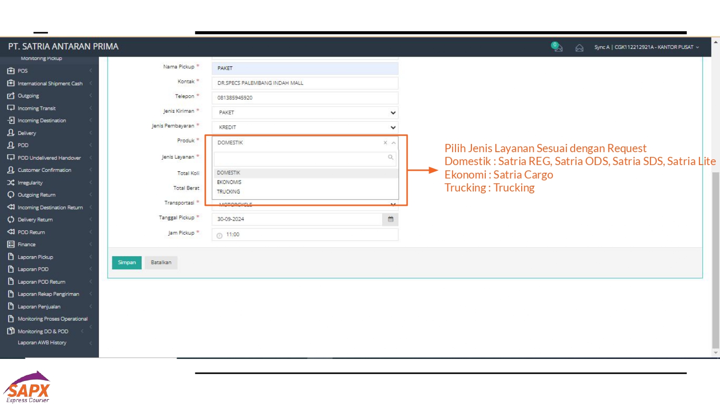720x405 pixels.
Task: Click the PT. SATRIA ANTARAN PRIMA title
Action: pyautogui.click(x=63, y=47)
